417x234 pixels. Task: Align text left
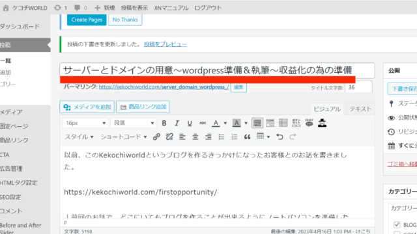point(182,137)
